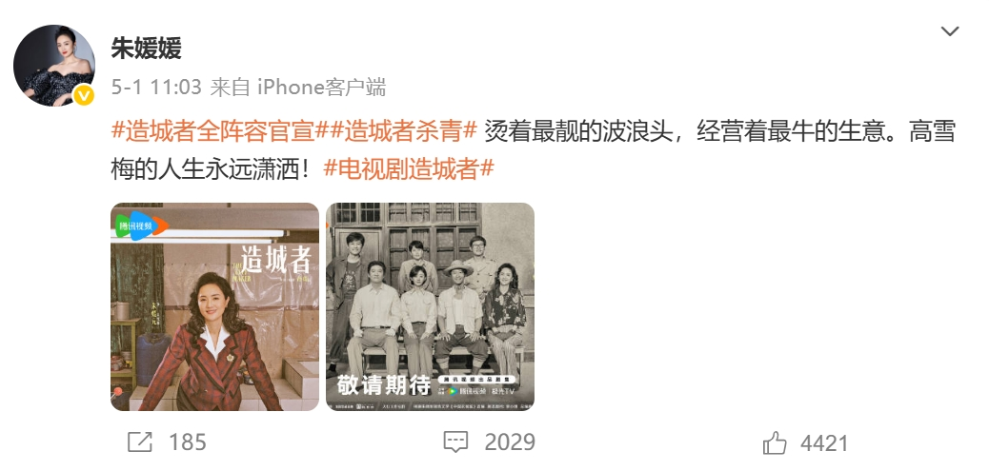Expand the post options chevron menu
This screenshot has height=471, width=989.
pyautogui.click(x=950, y=30)
